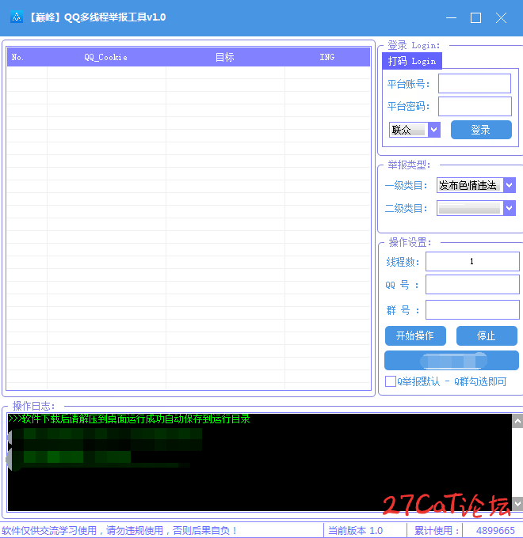The height and width of the screenshot is (538, 523).
Task: Click the app logo icon in title bar
Action: [17, 17]
